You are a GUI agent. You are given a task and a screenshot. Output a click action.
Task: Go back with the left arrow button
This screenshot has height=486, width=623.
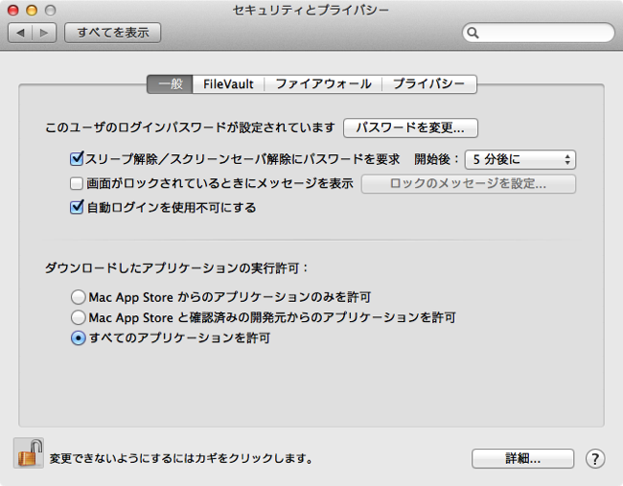20,33
